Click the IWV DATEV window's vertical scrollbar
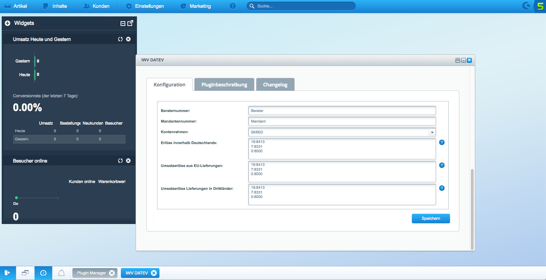The height and width of the screenshot is (280, 546). [472, 208]
